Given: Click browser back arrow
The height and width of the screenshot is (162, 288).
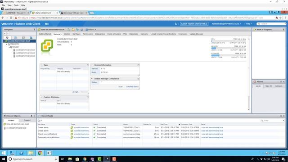Looking at the screenshot, I should [x=3, y=18].
